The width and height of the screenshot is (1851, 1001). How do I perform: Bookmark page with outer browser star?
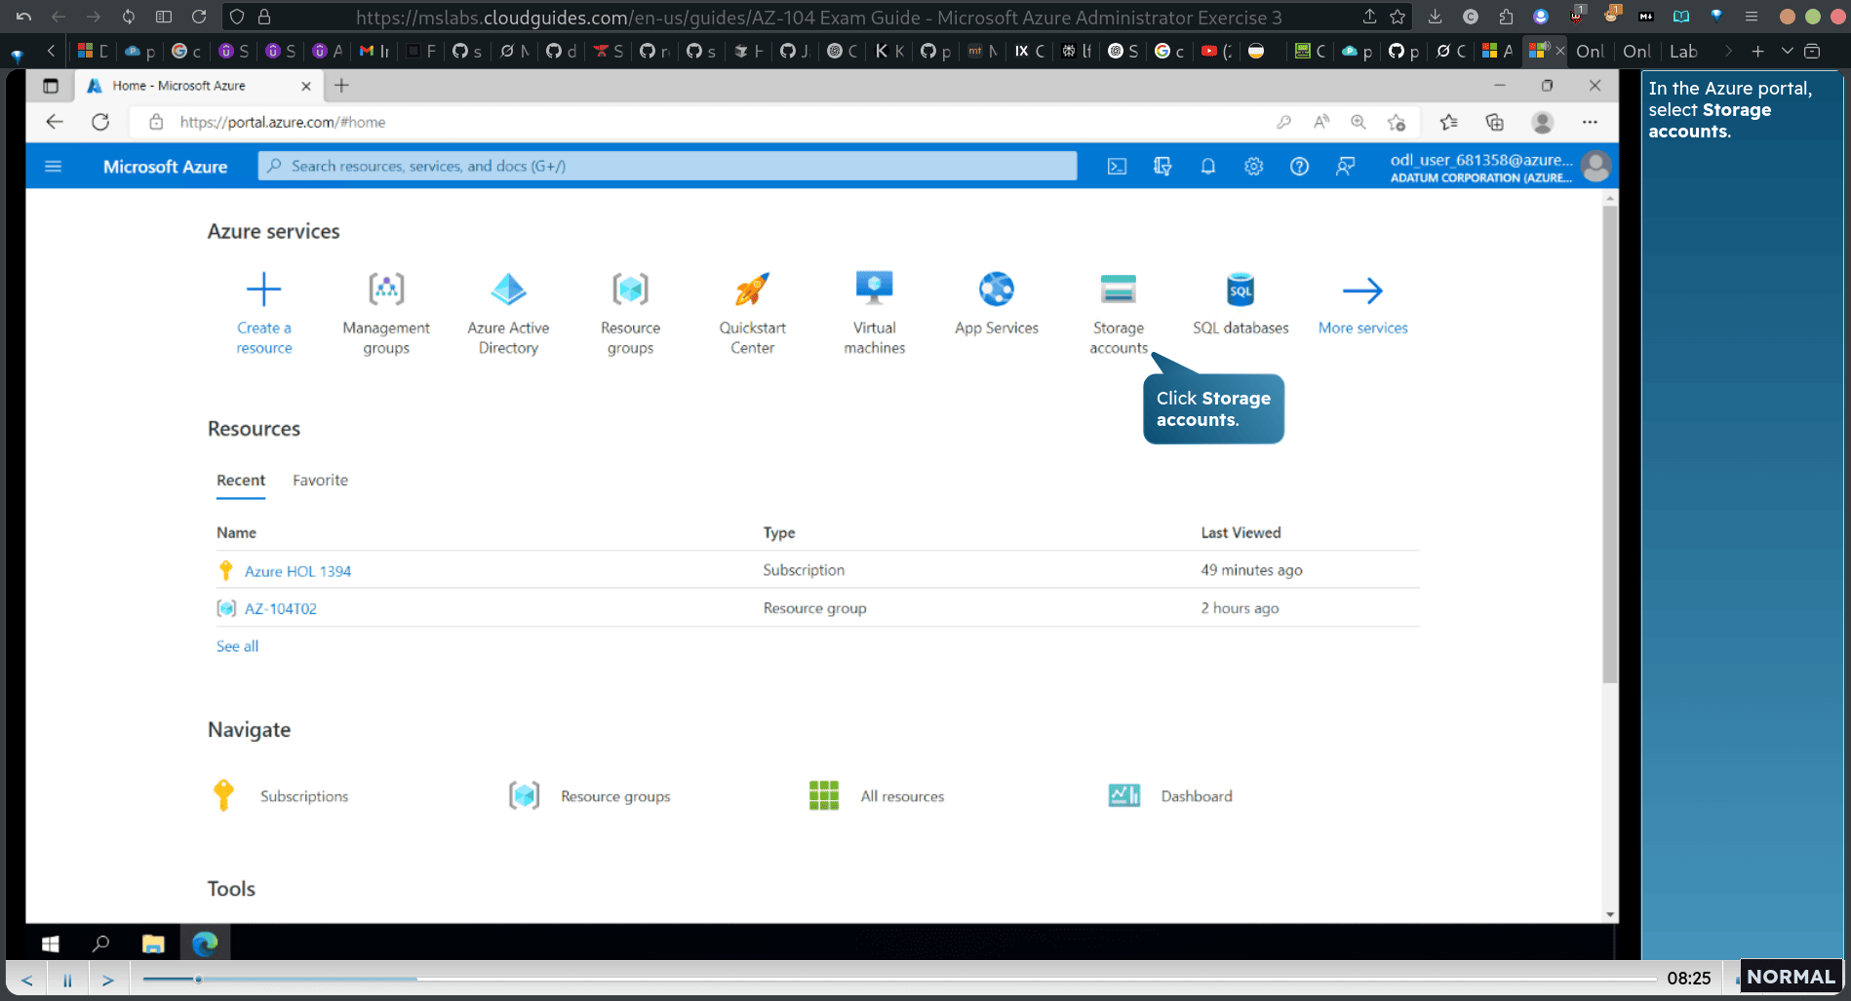1397,18
